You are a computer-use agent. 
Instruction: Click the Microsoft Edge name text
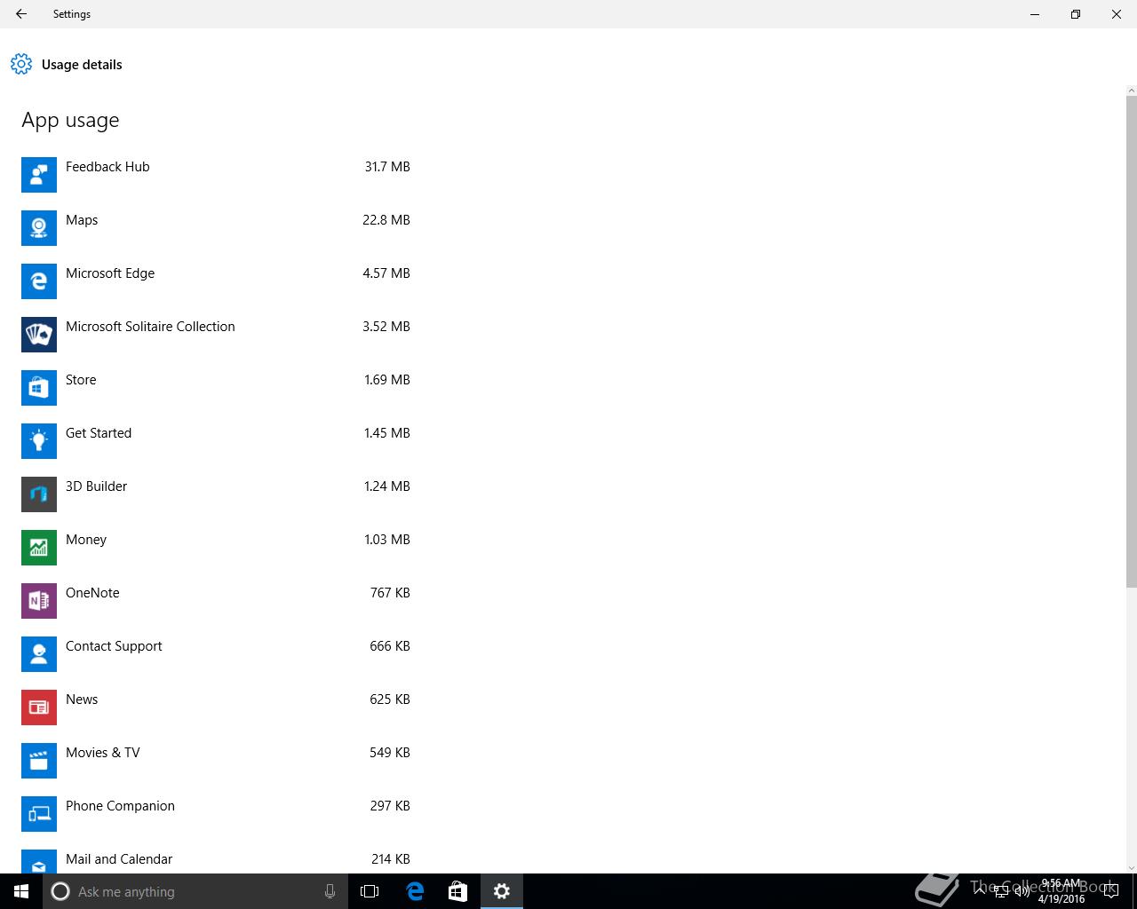(x=110, y=273)
